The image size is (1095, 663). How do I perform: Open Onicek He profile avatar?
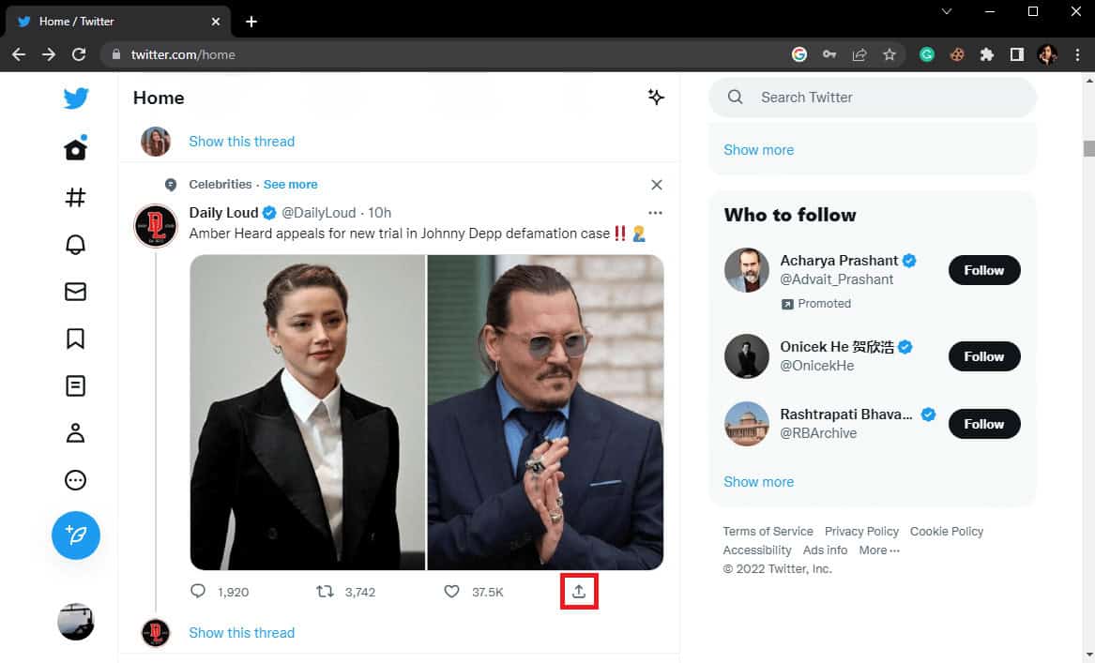pos(747,356)
